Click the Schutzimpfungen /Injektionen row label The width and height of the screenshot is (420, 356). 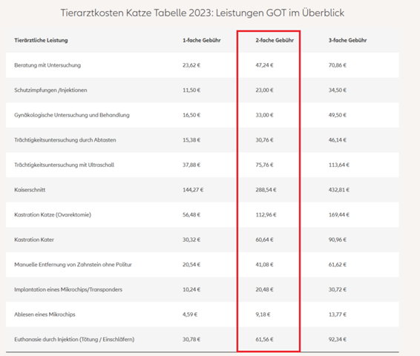click(x=50, y=90)
